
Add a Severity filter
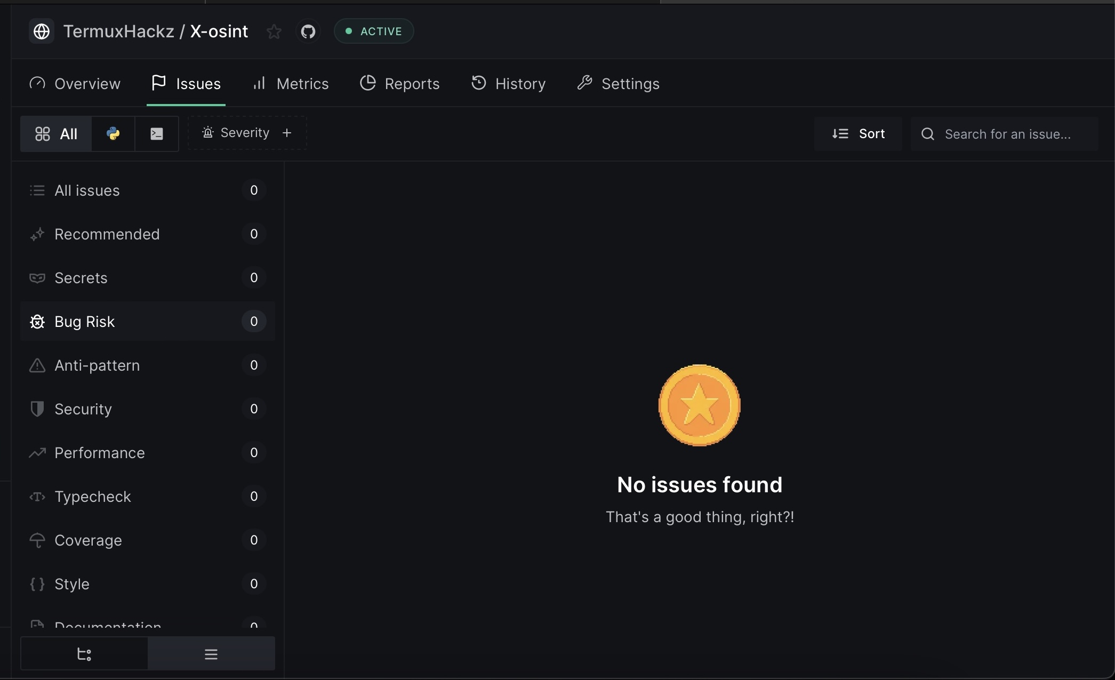pyautogui.click(x=247, y=133)
